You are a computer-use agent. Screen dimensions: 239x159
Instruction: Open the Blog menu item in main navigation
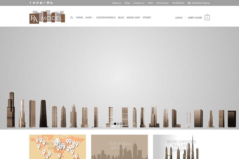121,17
